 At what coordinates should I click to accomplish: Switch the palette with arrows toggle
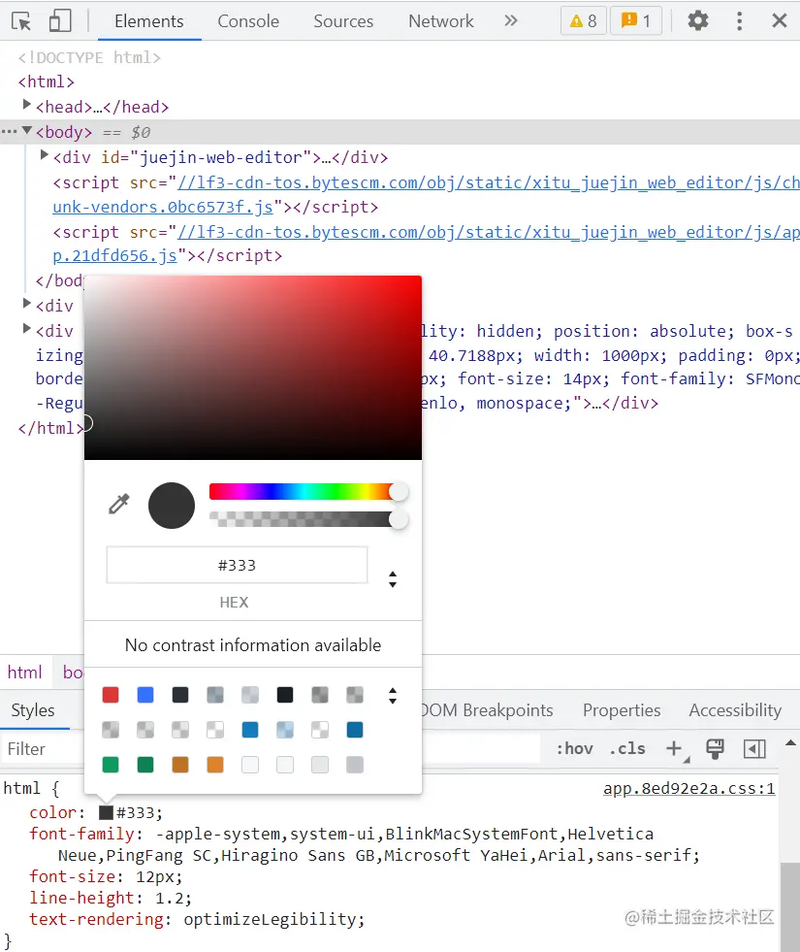(393, 696)
